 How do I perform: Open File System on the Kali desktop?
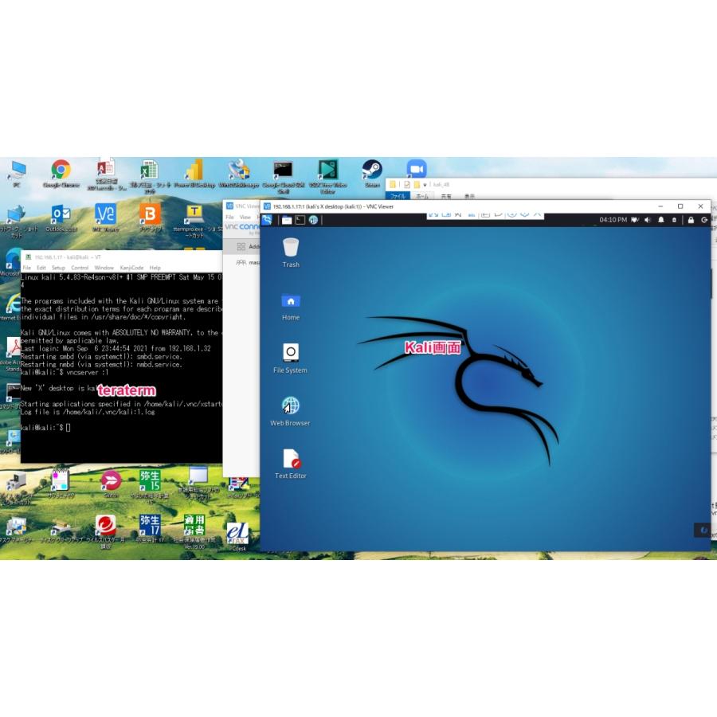[x=289, y=353]
